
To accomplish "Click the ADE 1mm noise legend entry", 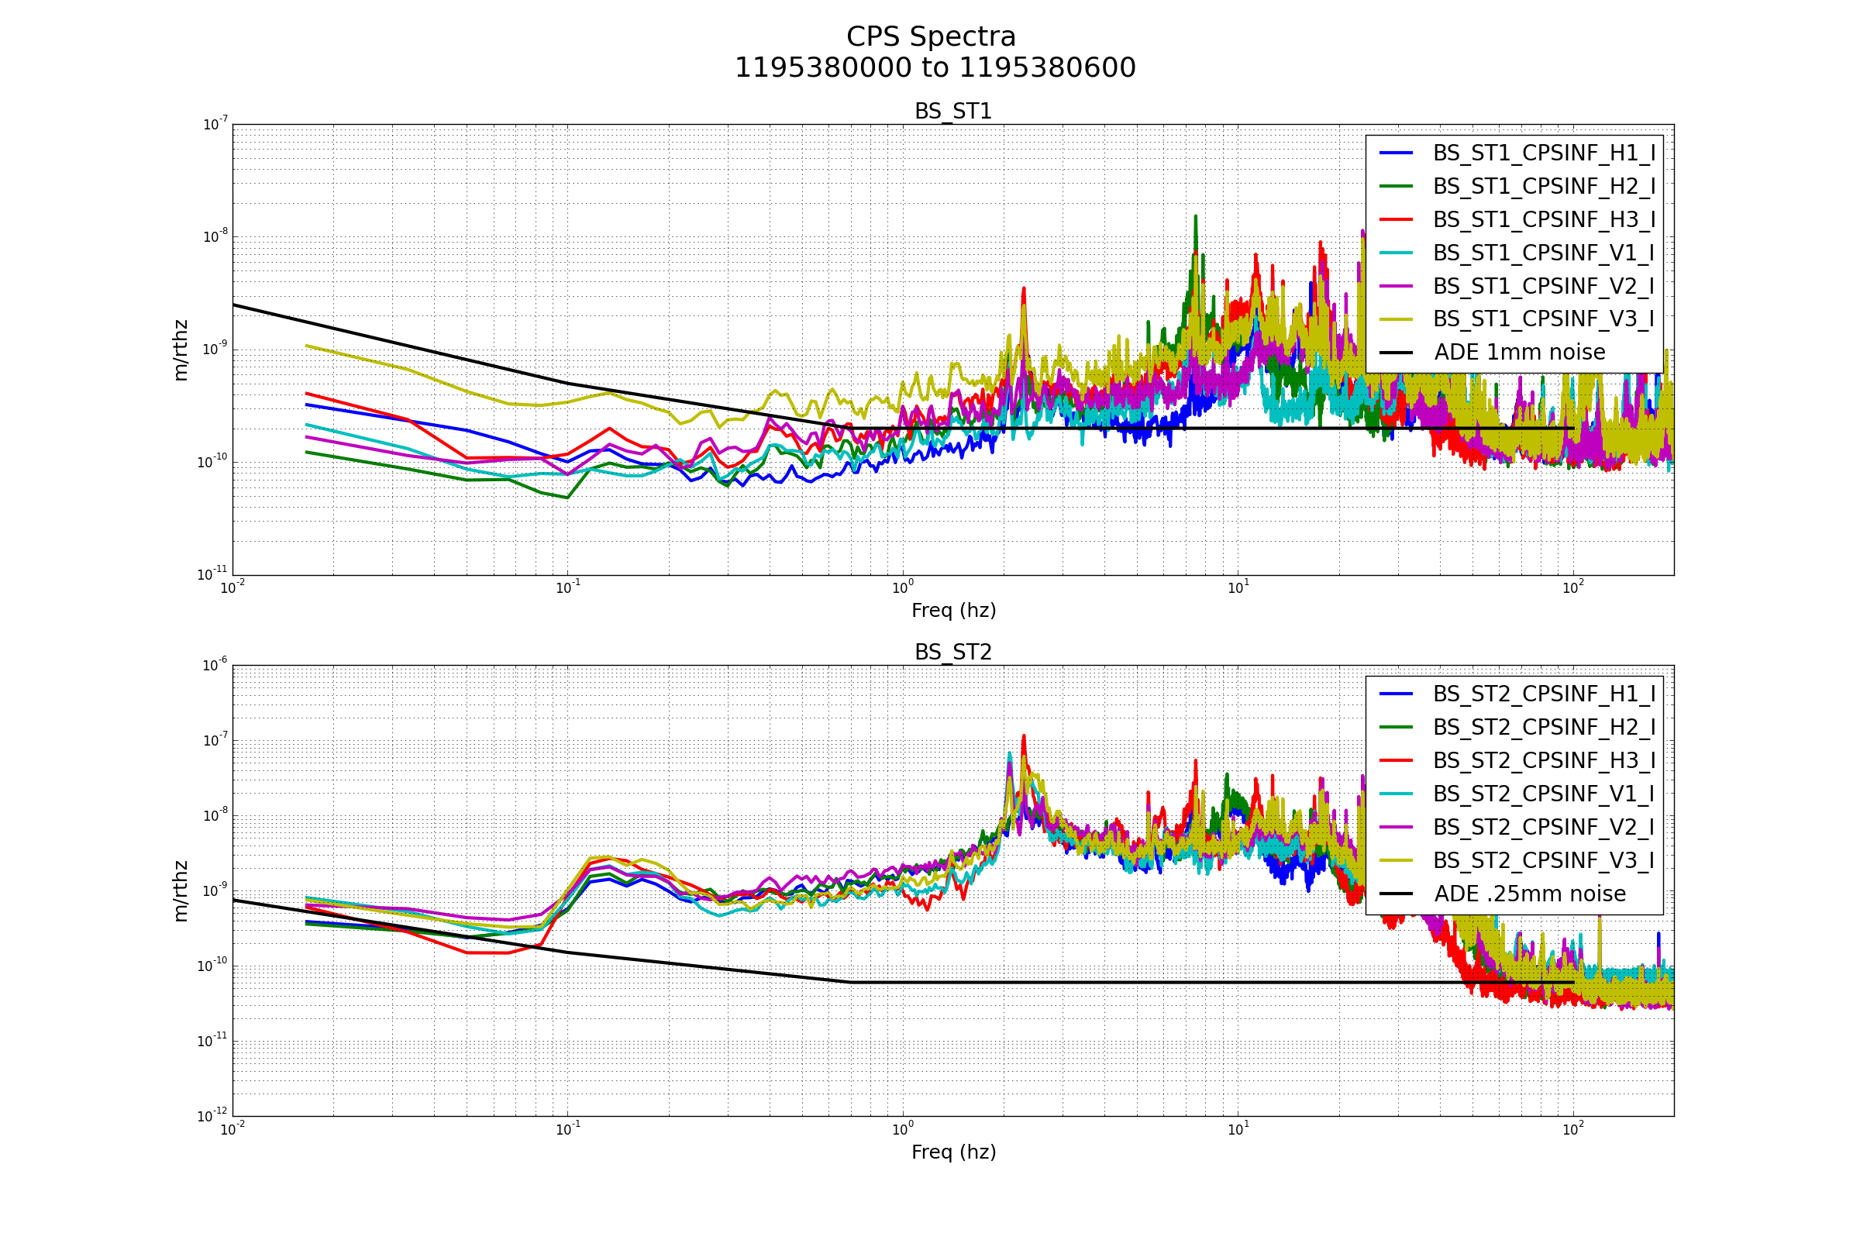I will [1519, 352].
